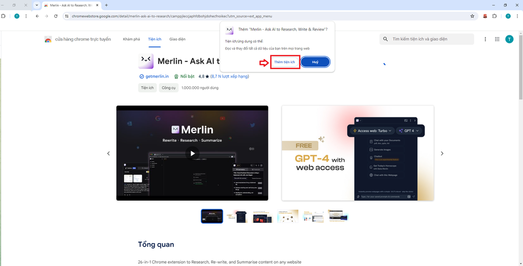Click the chromewebstore URL in the address bar

(x=171, y=16)
